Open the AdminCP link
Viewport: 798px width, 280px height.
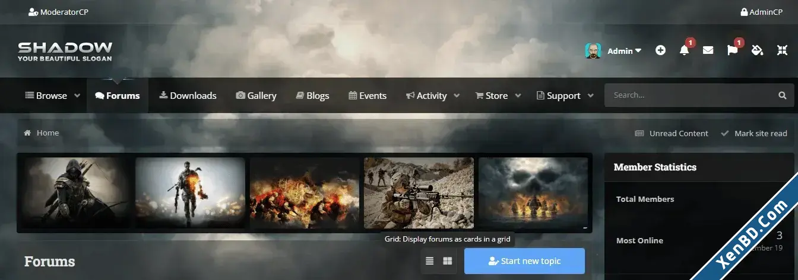click(761, 12)
